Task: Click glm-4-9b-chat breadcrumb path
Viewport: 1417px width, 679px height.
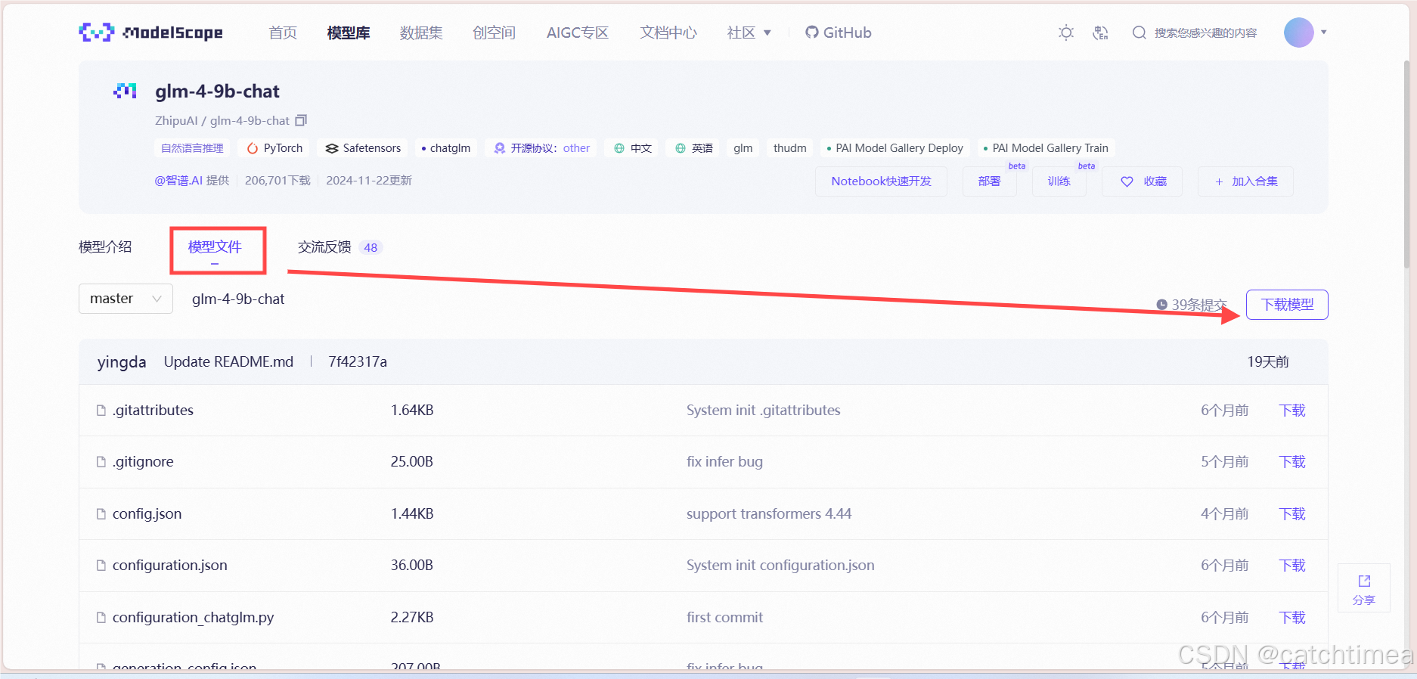Action: pos(238,299)
